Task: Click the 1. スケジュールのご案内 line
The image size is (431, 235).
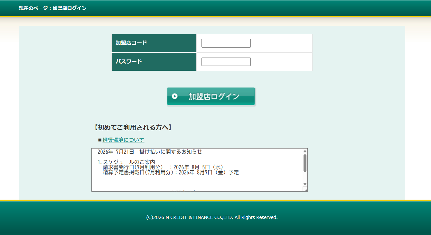Action: [126, 162]
